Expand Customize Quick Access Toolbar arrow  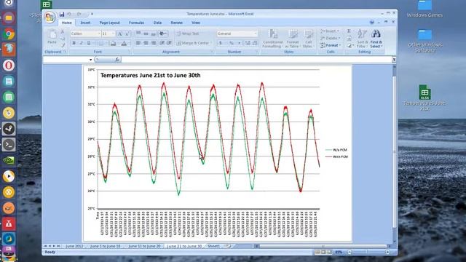[92, 14]
